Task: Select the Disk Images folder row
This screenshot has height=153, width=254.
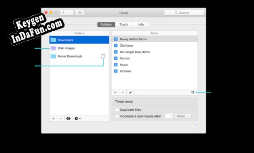Action: pyautogui.click(x=79, y=48)
